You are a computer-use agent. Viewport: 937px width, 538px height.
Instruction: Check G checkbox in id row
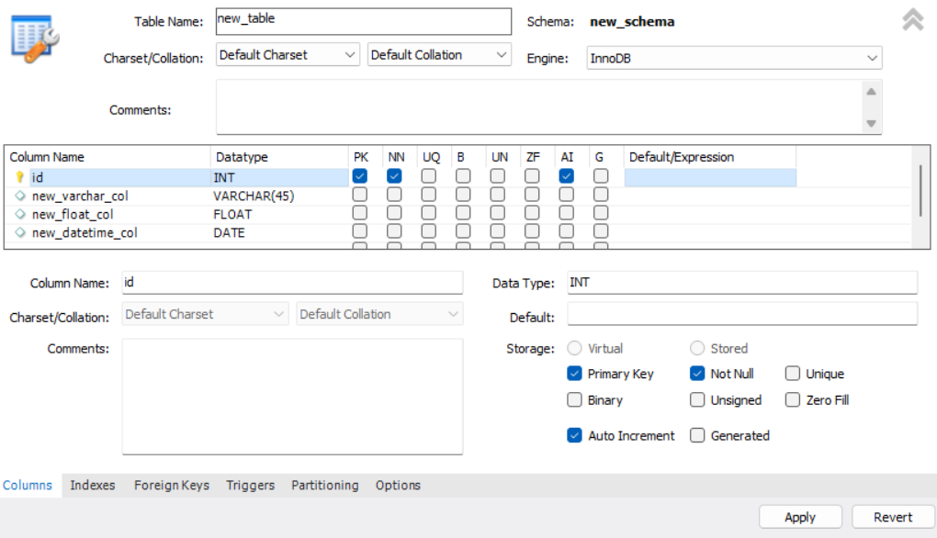coord(601,176)
